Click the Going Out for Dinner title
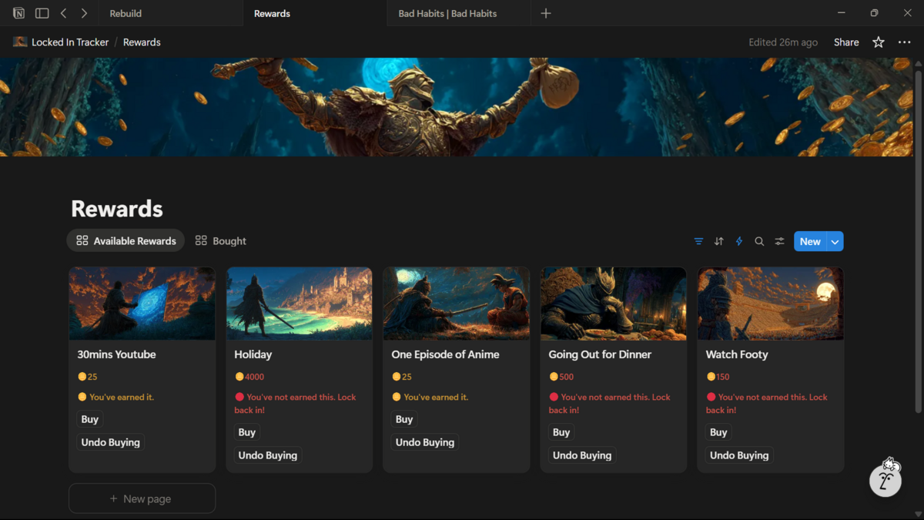The image size is (924, 520). [x=600, y=354]
